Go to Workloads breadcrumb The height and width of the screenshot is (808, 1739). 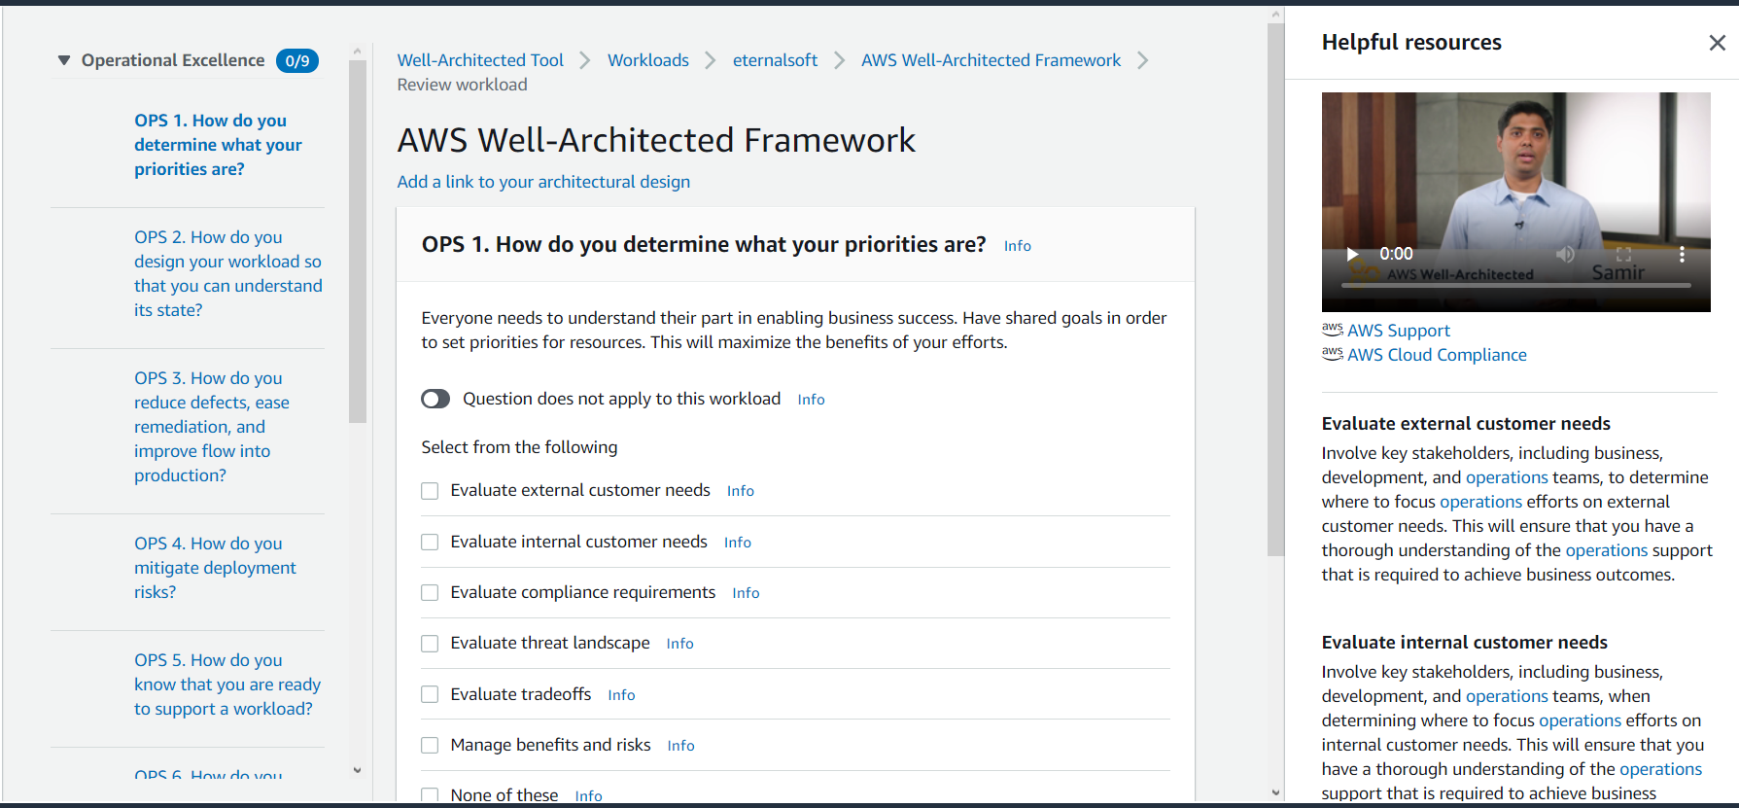coord(648,60)
